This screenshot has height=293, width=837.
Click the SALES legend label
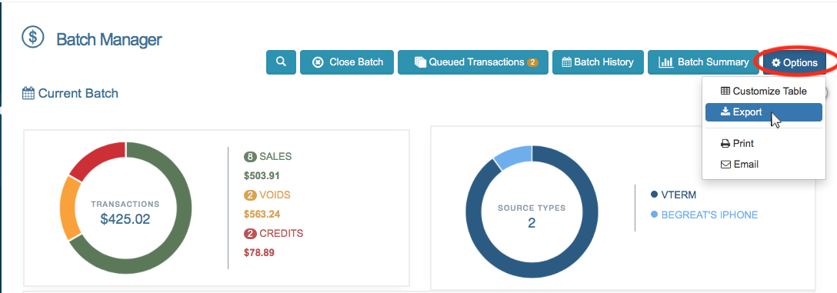(275, 156)
